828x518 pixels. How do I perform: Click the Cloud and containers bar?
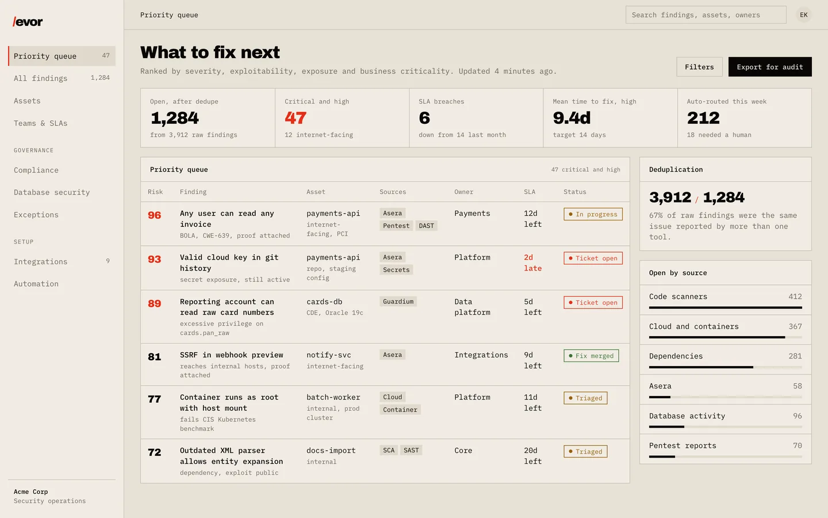tap(726, 337)
